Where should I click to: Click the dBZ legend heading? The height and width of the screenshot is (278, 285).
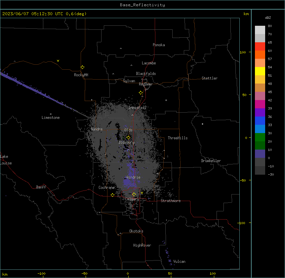pos(268,18)
